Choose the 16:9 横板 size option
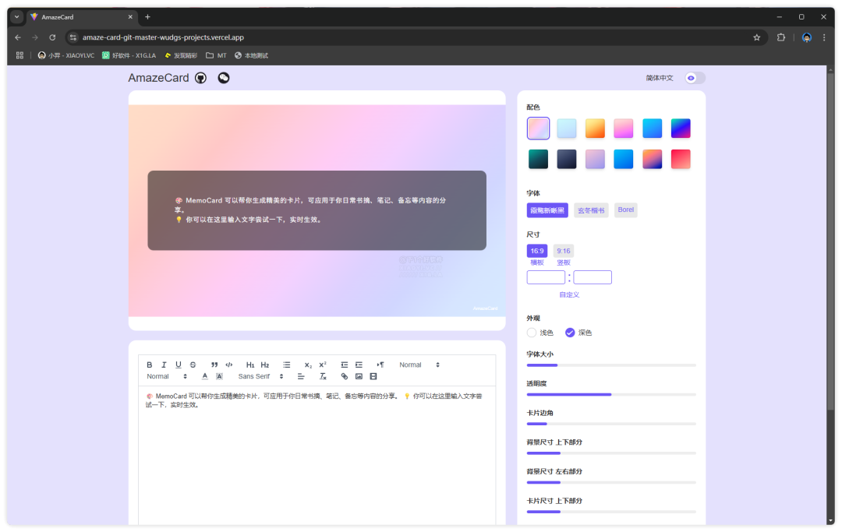The image size is (842, 532). pyautogui.click(x=537, y=251)
